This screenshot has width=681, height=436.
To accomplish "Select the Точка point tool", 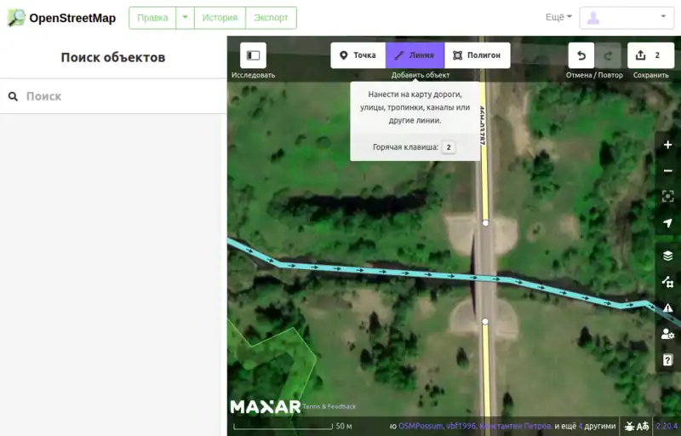I will point(358,55).
